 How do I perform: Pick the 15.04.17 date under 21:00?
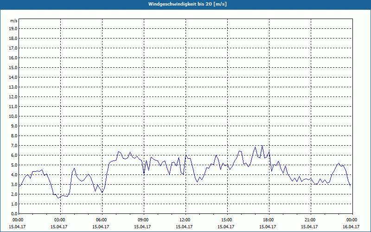(309, 226)
